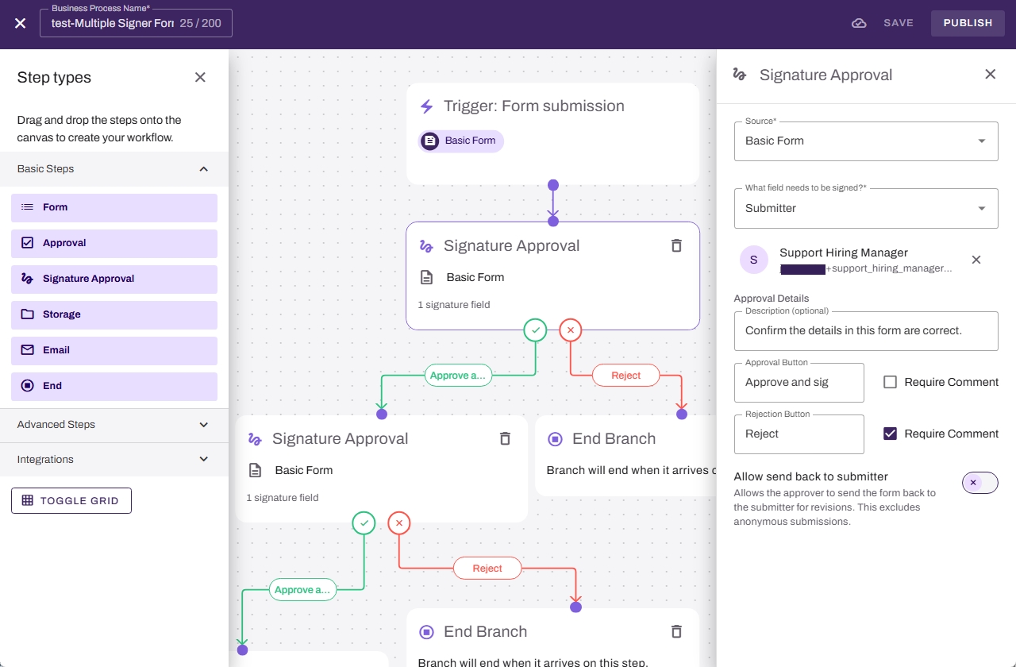Open the 'What field needs to be signed' dropdown
Viewport: 1016px width, 667px height.
[x=866, y=208]
